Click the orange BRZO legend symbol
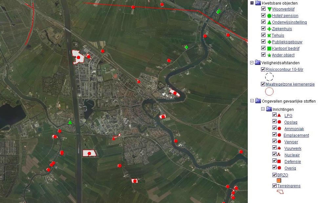 tap(279, 180)
